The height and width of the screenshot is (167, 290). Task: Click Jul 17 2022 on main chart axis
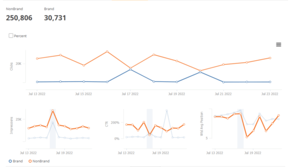[130, 94]
